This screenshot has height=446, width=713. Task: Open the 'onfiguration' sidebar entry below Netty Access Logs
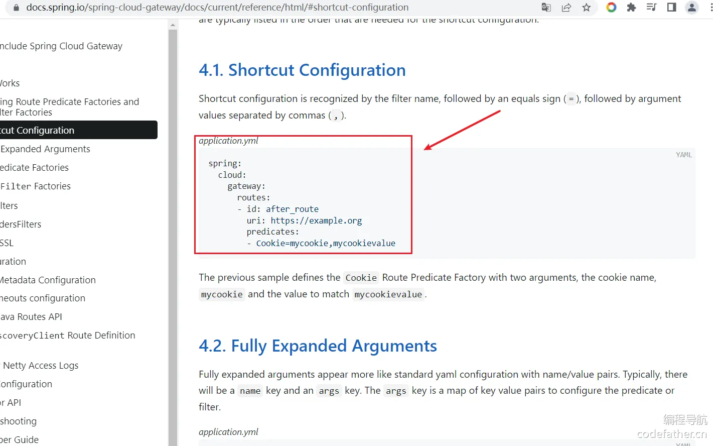[x=26, y=384]
